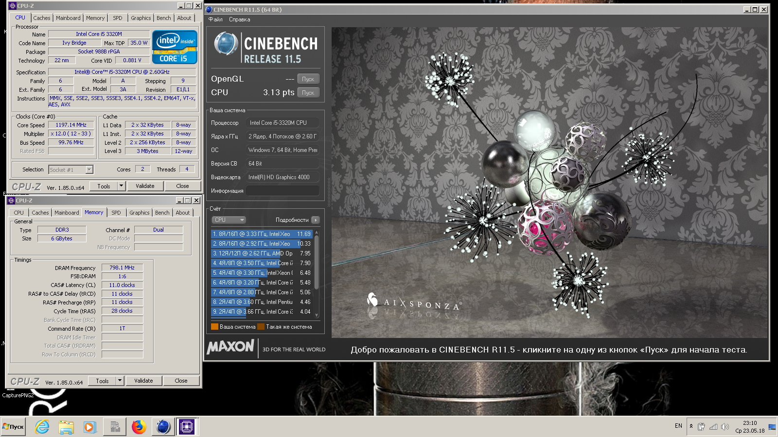Switch to CPU-Z taskbar icon
This screenshot has width=778, height=437.
pyautogui.click(x=187, y=427)
